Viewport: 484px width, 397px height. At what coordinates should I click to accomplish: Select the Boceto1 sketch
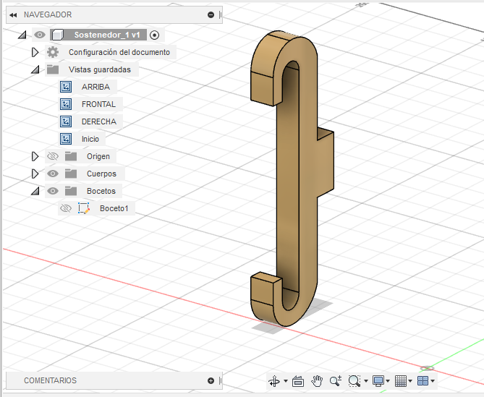[x=114, y=208]
